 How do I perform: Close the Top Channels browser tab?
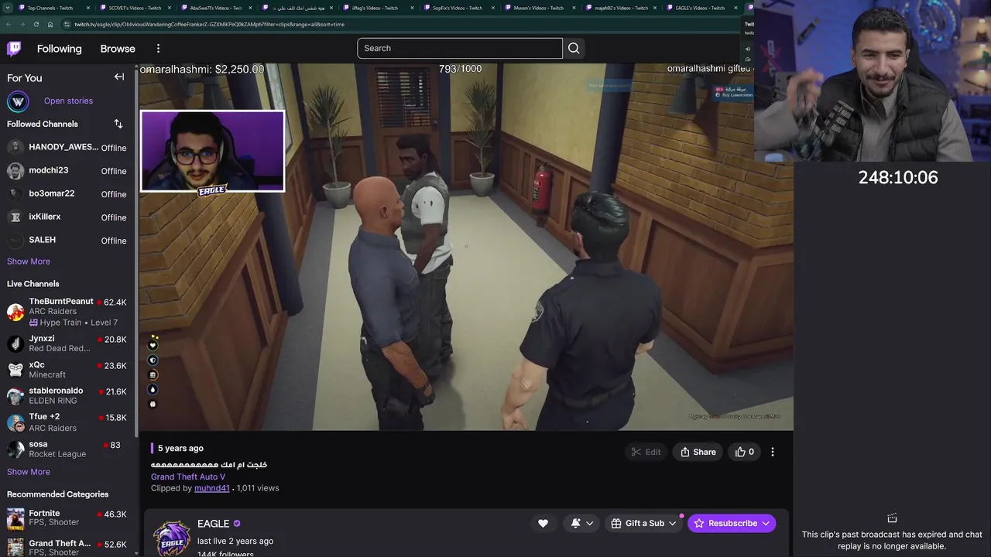(87, 8)
